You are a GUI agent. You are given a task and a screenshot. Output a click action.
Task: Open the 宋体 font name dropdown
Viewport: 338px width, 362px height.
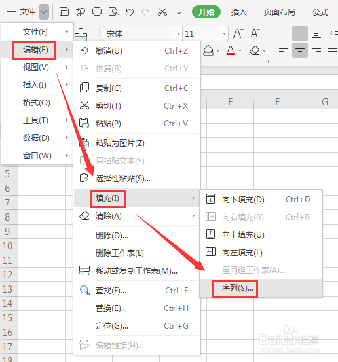point(178,33)
